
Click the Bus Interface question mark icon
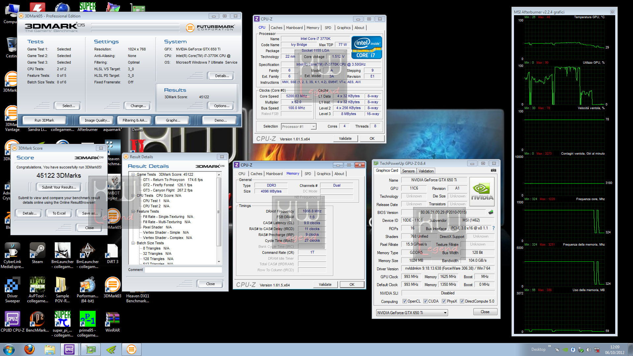(494, 228)
